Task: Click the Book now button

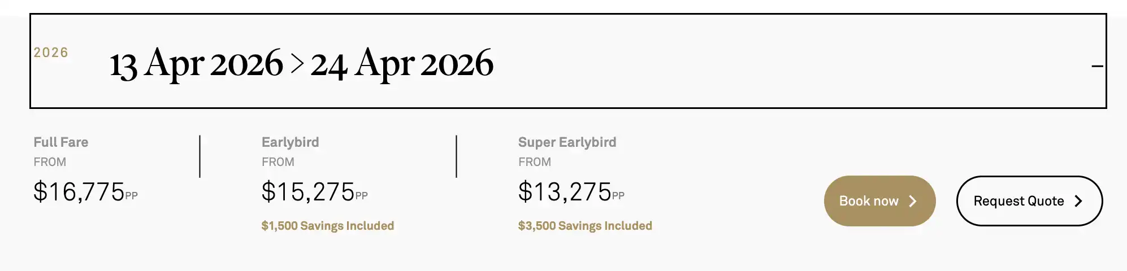Action: 879,201
